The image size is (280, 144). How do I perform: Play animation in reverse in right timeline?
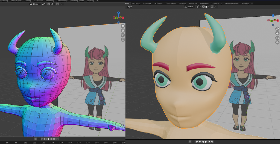click(x=203, y=142)
